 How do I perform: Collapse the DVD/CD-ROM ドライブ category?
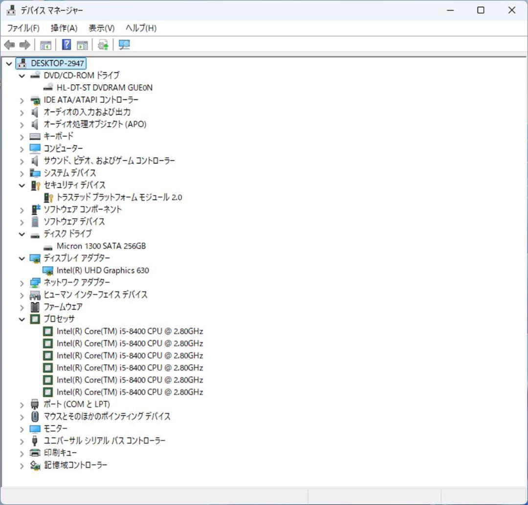point(22,75)
